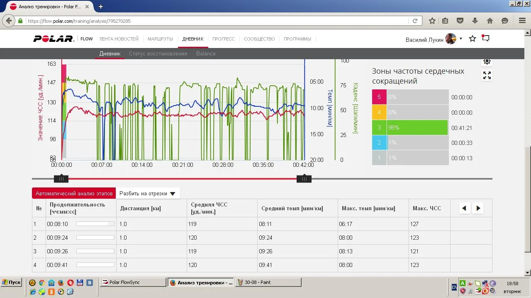This screenshot has height=298, width=531.
Task: Click the chart settings gear icon
Action: [x=487, y=61]
